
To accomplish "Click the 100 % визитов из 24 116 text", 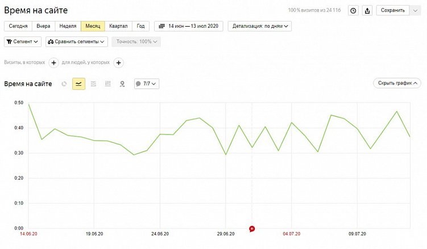I will (x=314, y=10).
